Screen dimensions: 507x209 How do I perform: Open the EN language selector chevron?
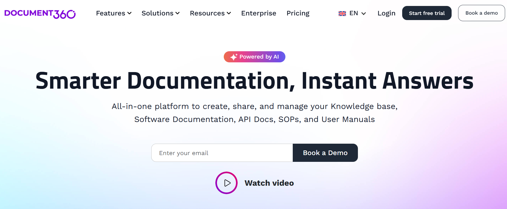click(364, 14)
